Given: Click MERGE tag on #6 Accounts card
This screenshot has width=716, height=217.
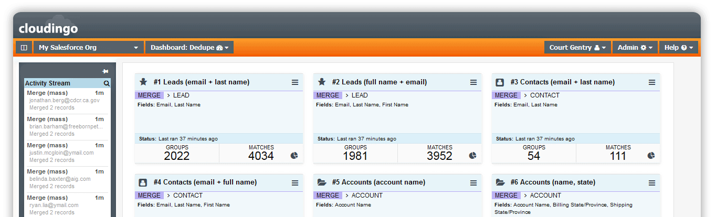Looking at the screenshot, I should [x=507, y=196].
